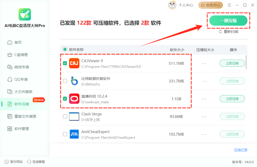Check the 比特数据恢复软件 checkbox
257x167 pixels.
click(65, 81)
